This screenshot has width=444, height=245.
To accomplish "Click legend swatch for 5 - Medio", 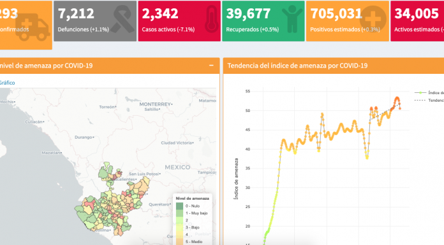I will pyautogui.click(x=179, y=242).
